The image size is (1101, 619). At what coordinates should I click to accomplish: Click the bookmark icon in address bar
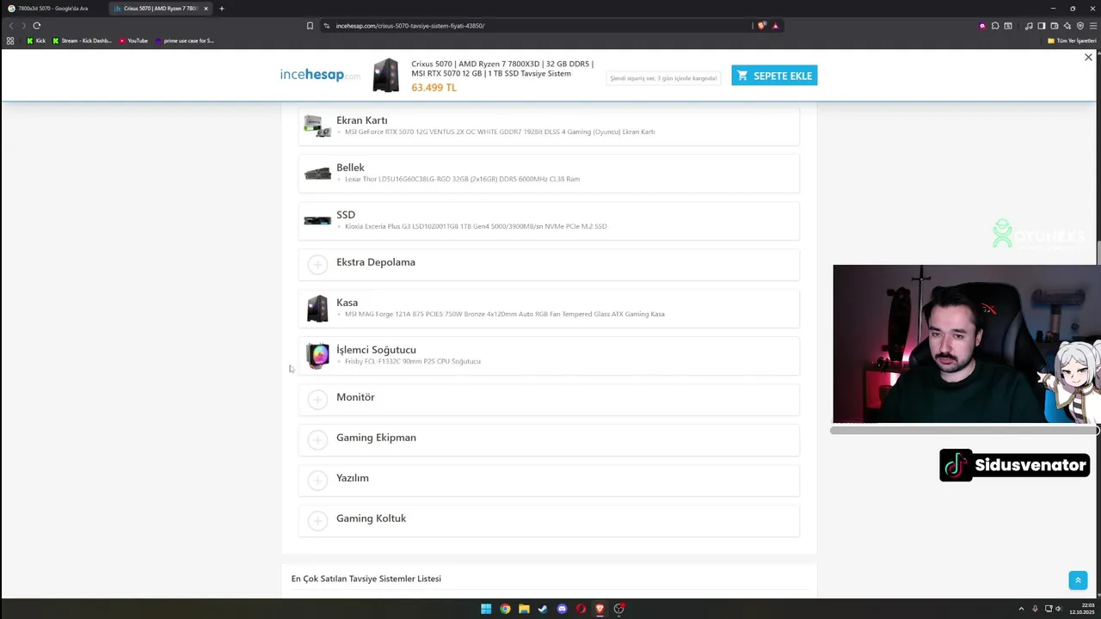(310, 26)
